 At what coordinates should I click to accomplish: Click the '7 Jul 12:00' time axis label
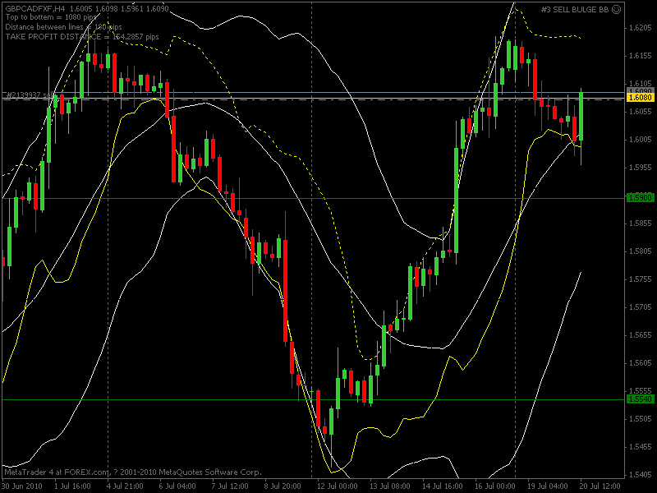point(230,486)
